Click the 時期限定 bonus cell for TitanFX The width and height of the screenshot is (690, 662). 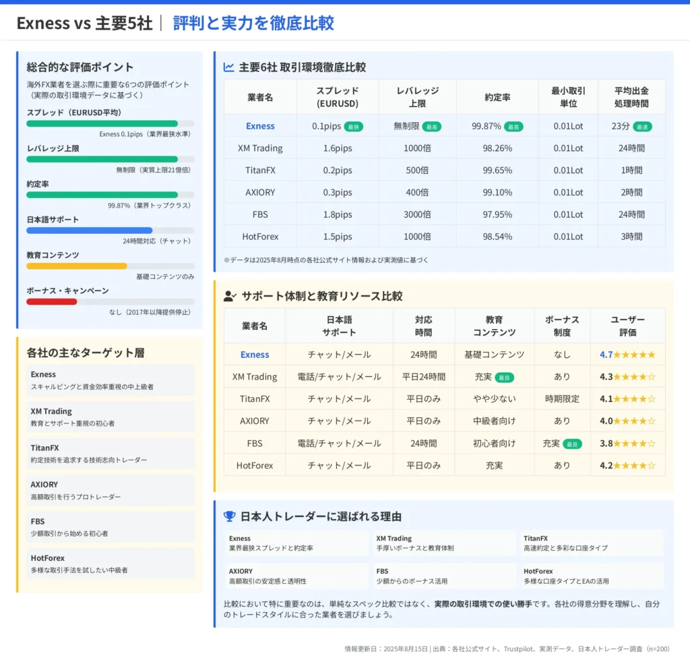coord(562,399)
